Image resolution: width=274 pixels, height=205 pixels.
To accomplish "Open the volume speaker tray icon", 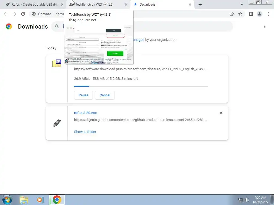I will 247,200.
